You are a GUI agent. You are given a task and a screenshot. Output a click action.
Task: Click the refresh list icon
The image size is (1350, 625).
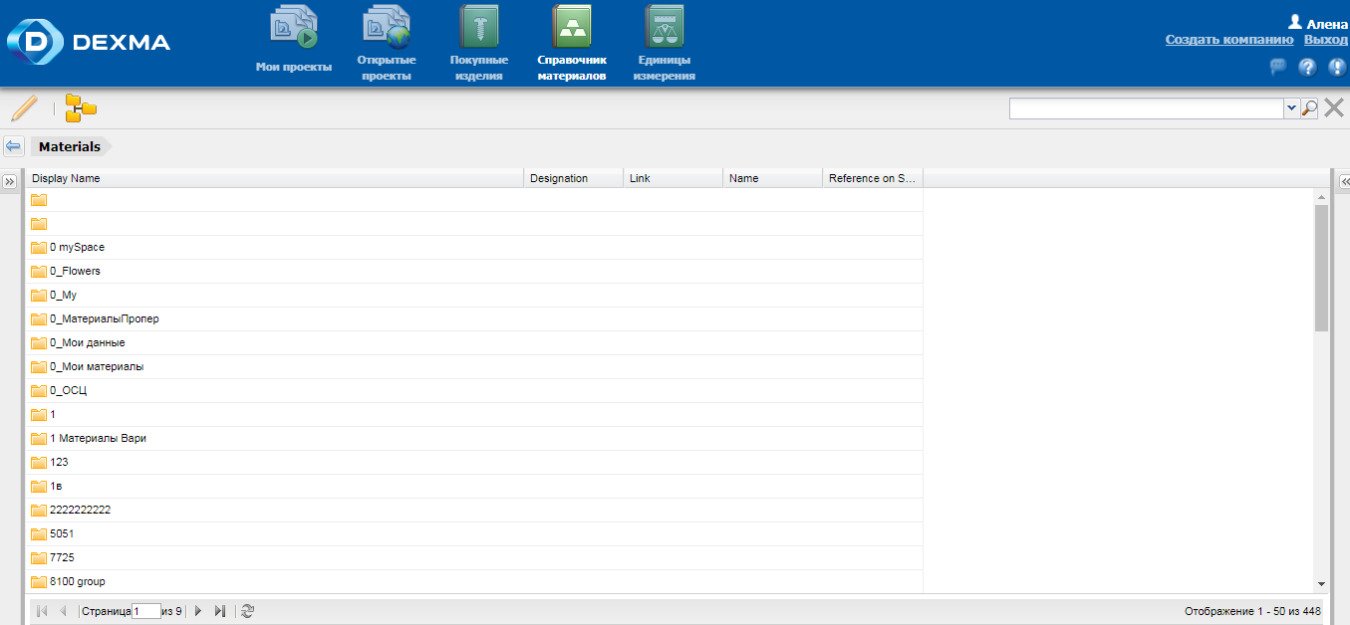click(247, 611)
